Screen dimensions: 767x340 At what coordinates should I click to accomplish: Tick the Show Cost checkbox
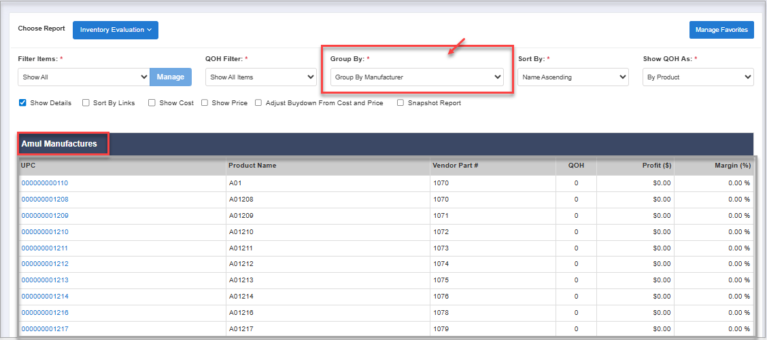(x=152, y=103)
